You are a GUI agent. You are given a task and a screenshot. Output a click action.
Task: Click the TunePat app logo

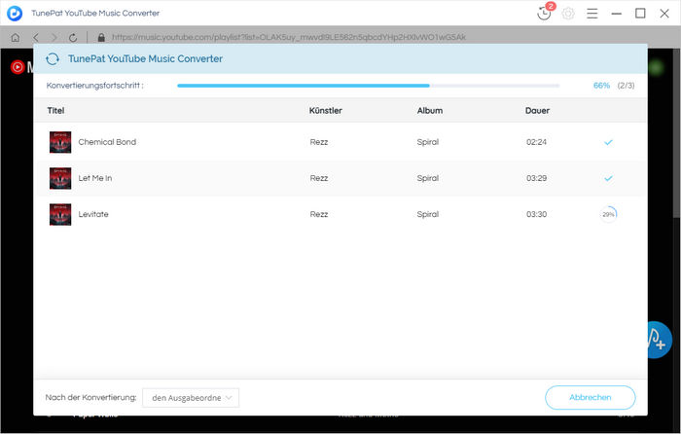(15, 13)
